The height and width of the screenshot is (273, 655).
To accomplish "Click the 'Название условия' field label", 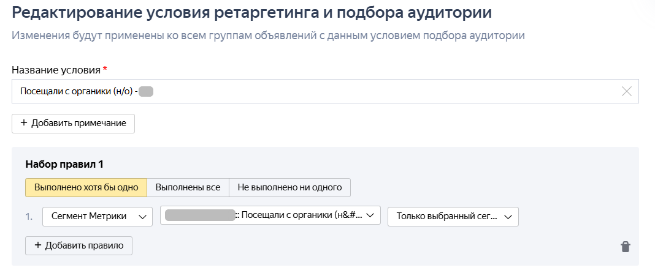I will coord(55,70).
